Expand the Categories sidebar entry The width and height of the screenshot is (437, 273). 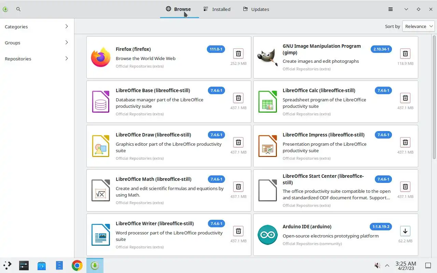tap(37, 27)
